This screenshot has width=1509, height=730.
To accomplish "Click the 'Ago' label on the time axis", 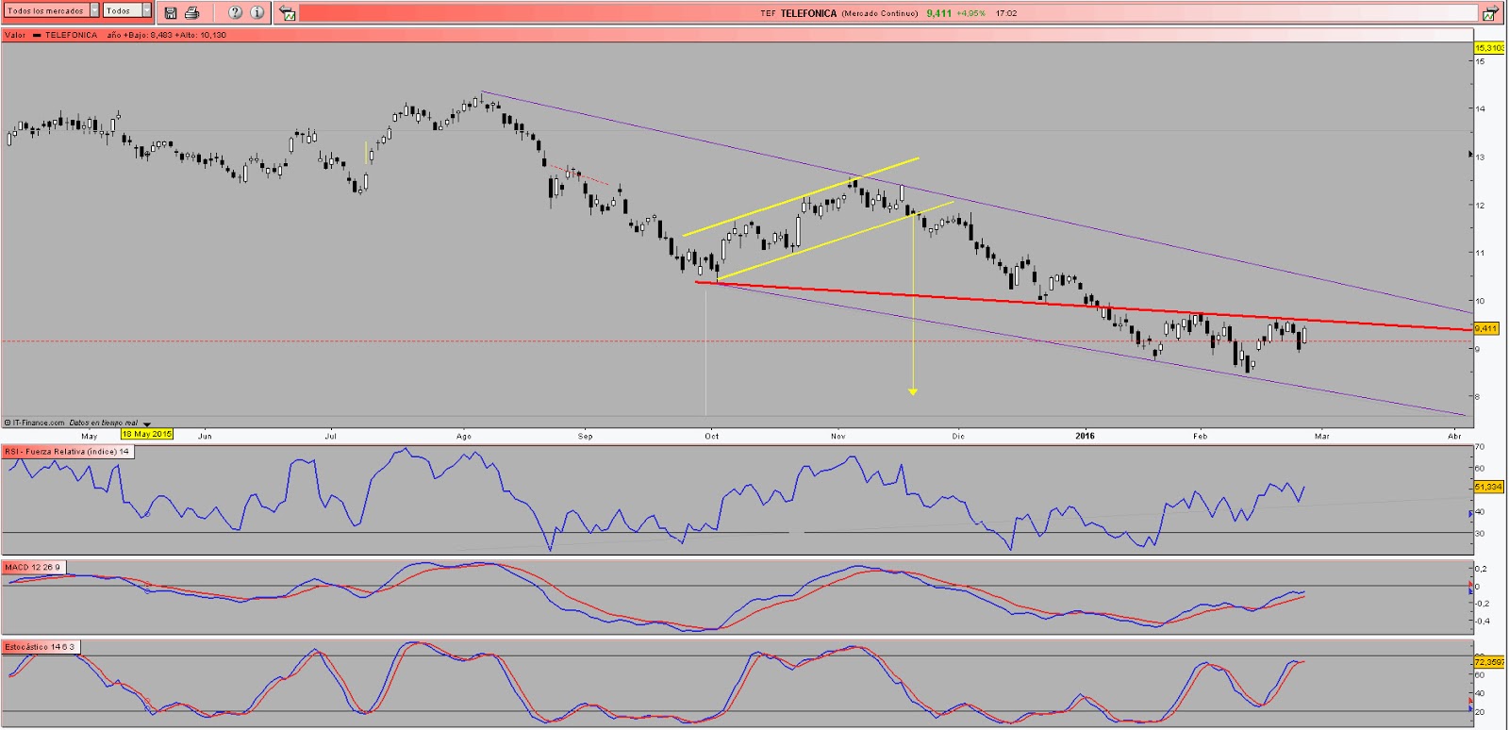I will point(464,436).
